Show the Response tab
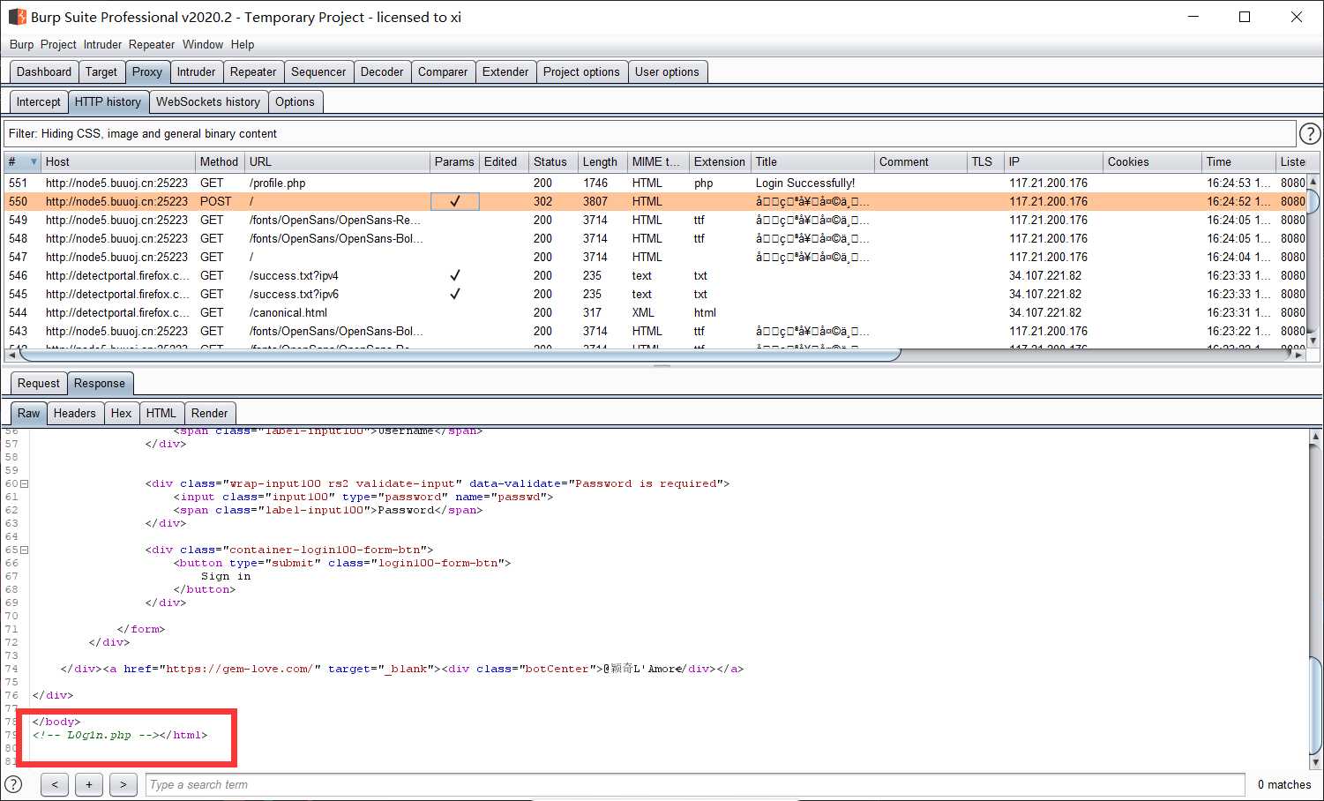Viewport: 1324px width, 801px height. (100, 383)
